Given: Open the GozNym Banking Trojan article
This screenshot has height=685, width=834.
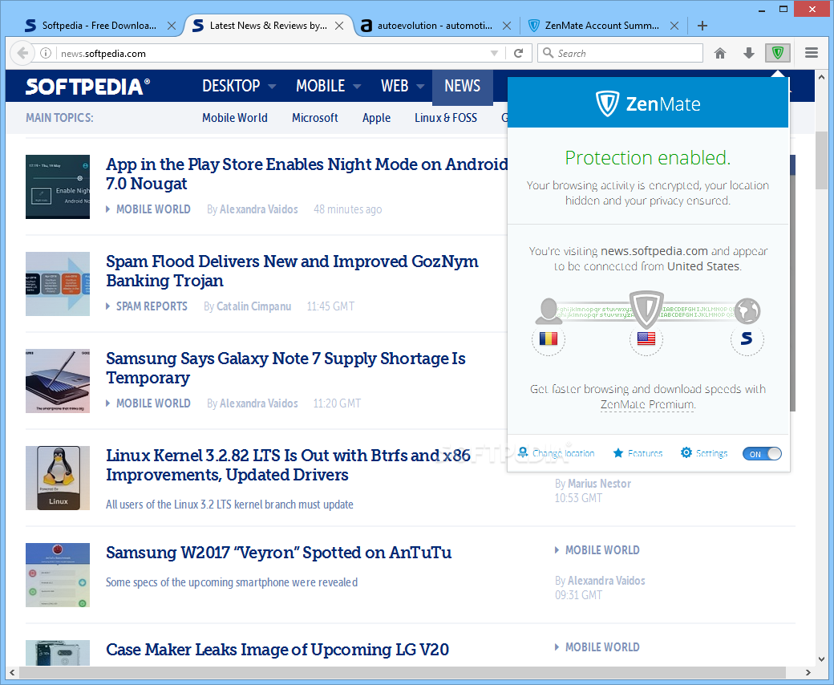Looking at the screenshot, I should click(292, 270).
